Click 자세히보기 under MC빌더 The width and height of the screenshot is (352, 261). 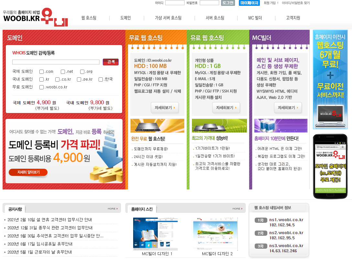(x=288, y=108)
